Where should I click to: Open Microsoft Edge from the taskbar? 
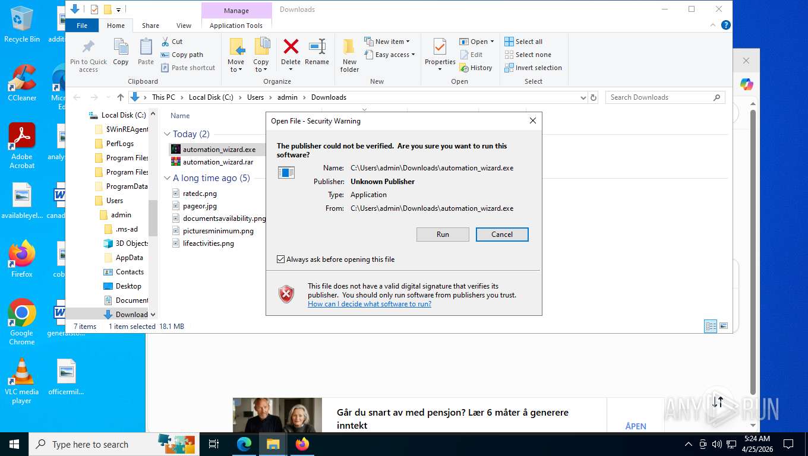pos(244,444)
